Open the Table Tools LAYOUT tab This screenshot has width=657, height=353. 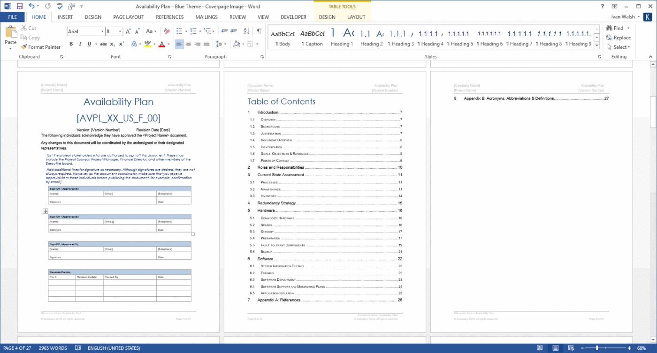[356, 17]
